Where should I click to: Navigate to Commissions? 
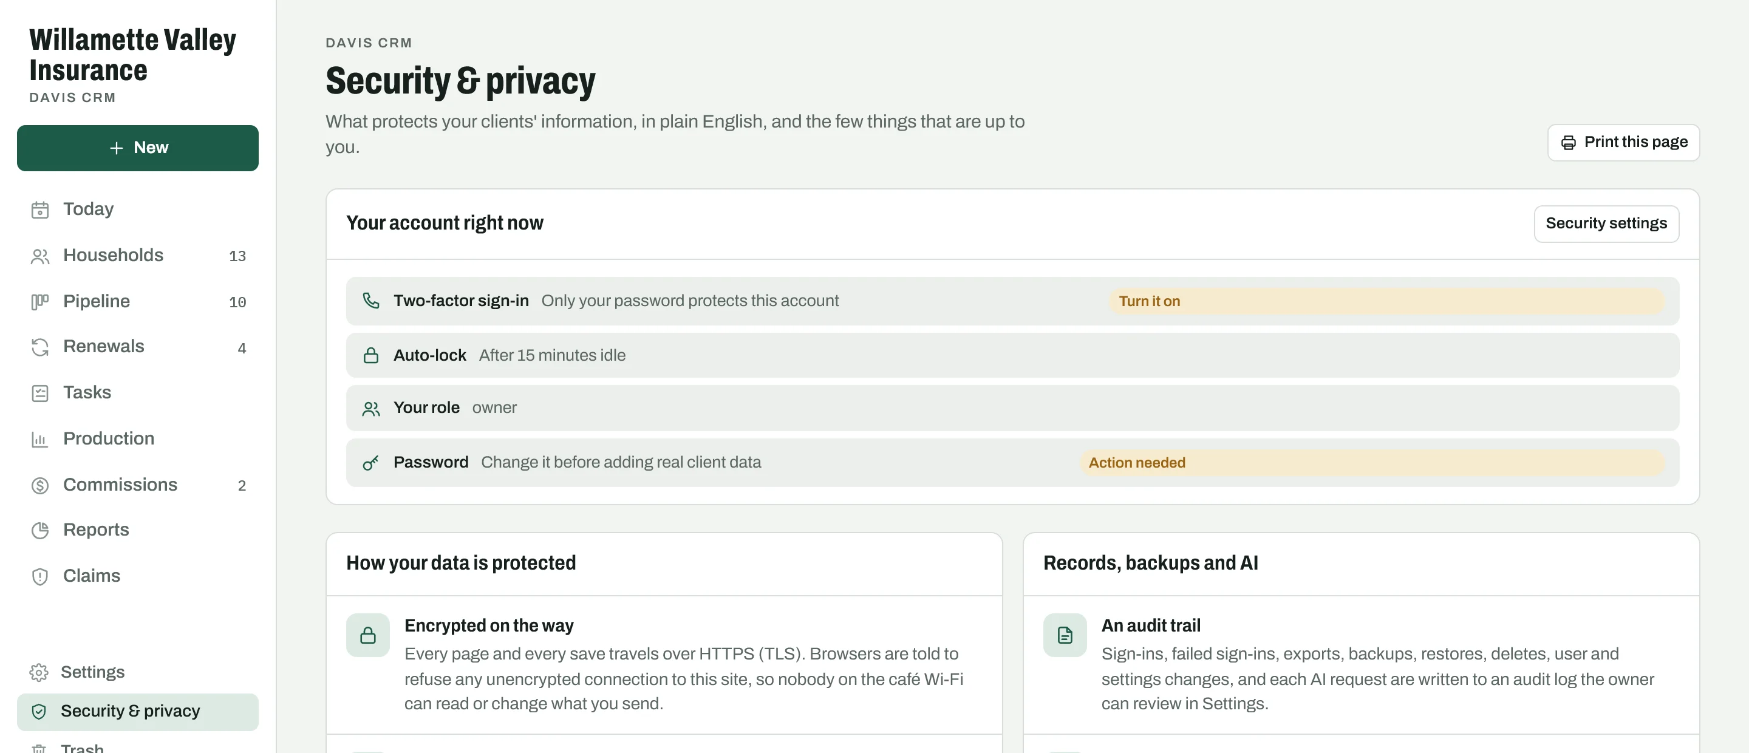(138, 485)
